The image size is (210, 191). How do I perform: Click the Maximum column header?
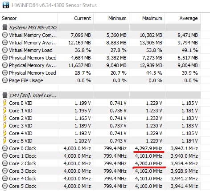(147, 18)
